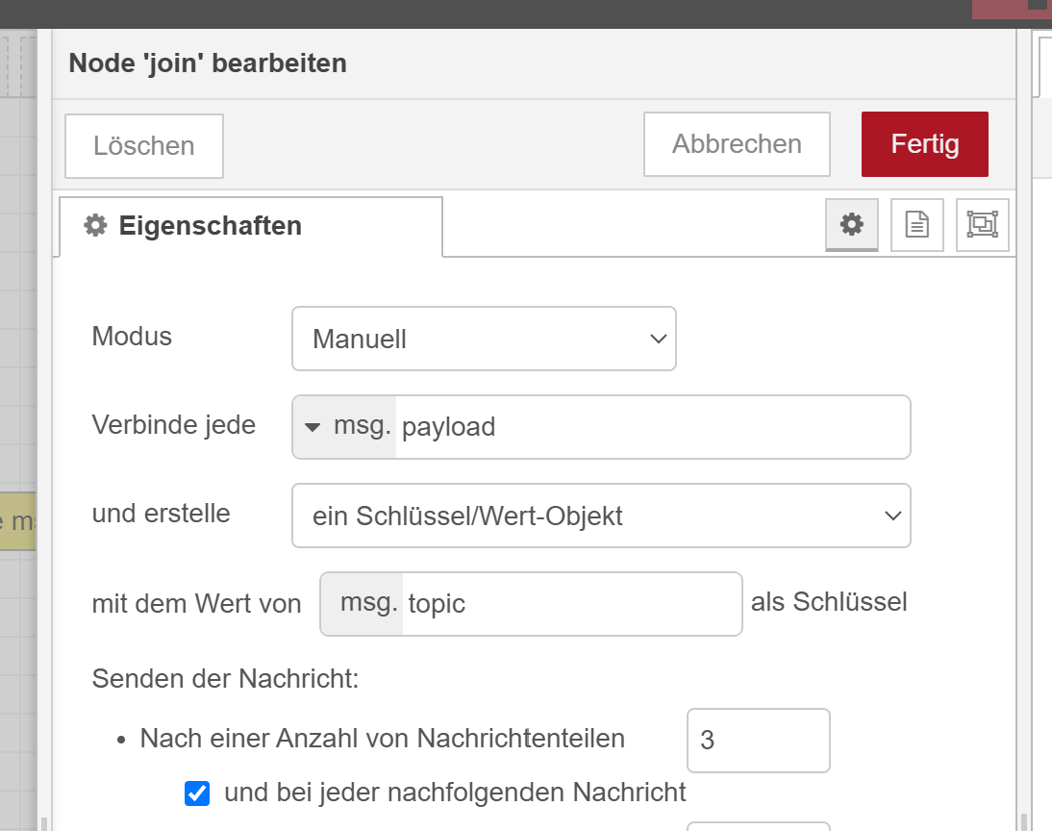Viewport: 1052px width, 831px height.
Task: Confirm changes with the Fertig button
Action: 924,144
